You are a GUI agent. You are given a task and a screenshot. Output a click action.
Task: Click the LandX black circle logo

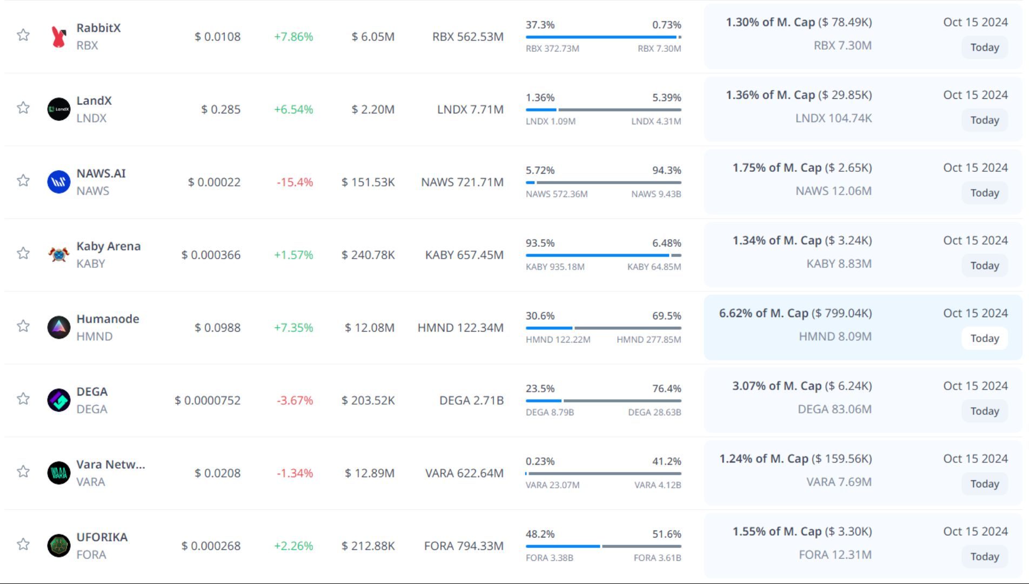coord(58,109)
